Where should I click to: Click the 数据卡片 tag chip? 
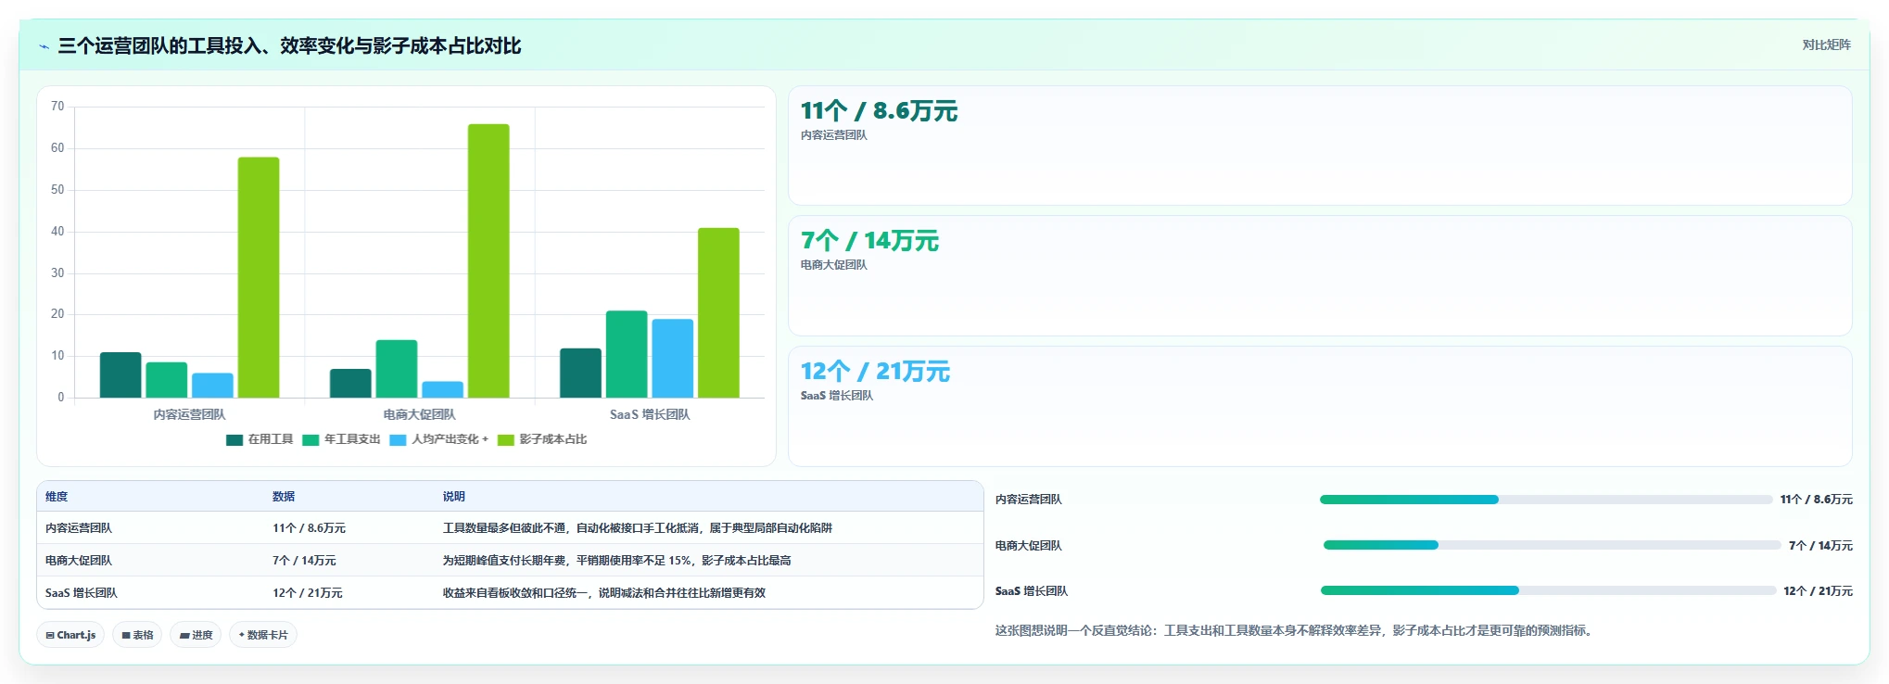coord(263,635)
